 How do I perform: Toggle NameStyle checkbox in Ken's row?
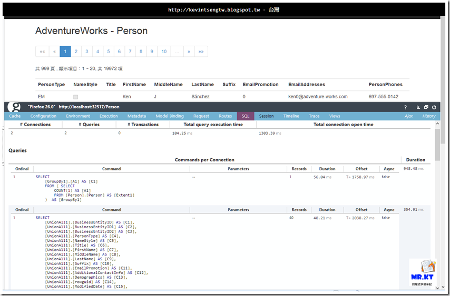click(x=75, y=97)
